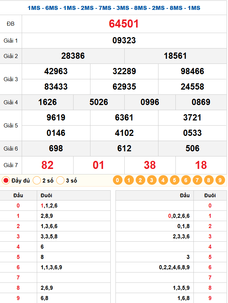Click the orange digit 8 circle

click(209, 180)
